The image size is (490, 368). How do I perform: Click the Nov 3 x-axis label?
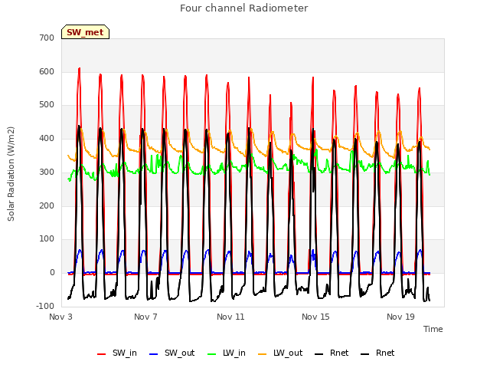point(60,317)
